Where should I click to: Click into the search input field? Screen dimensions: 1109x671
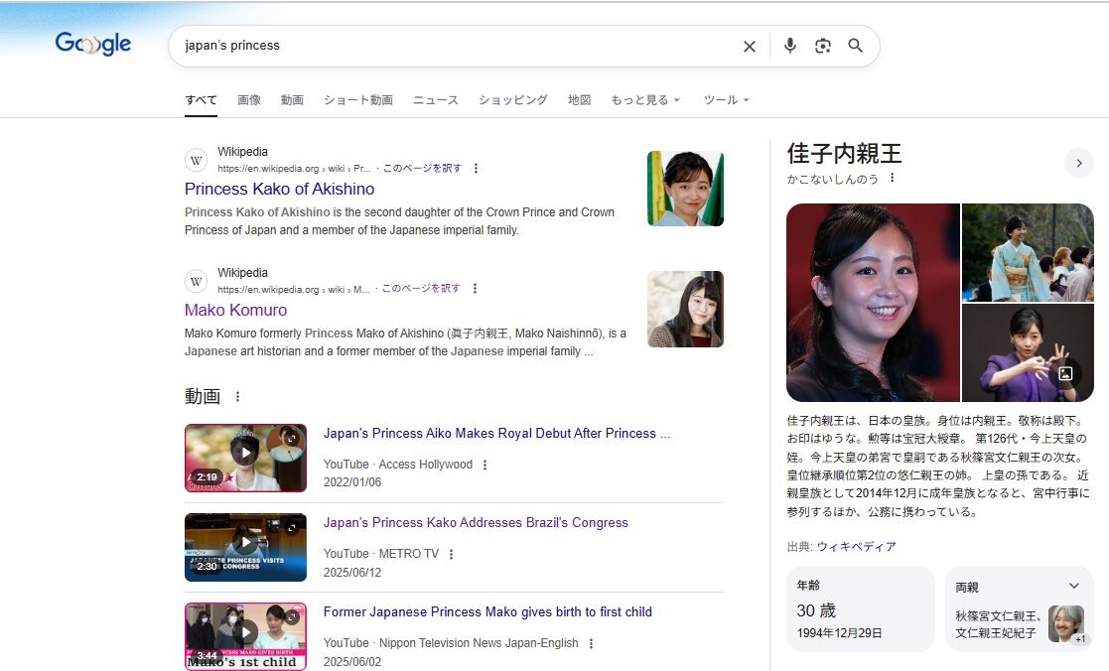[447, 46]
